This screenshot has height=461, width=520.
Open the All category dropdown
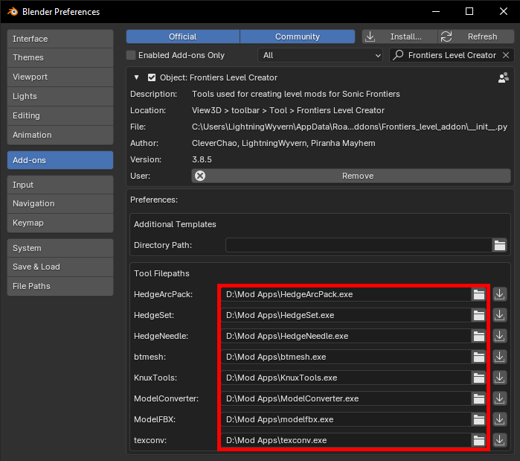pos(320,55)
